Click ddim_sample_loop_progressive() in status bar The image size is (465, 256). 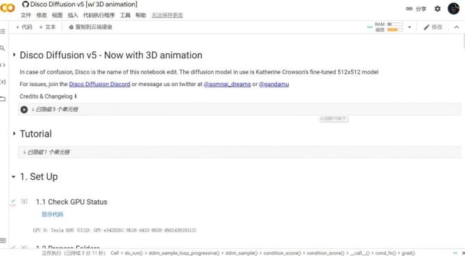click(184, 253)
